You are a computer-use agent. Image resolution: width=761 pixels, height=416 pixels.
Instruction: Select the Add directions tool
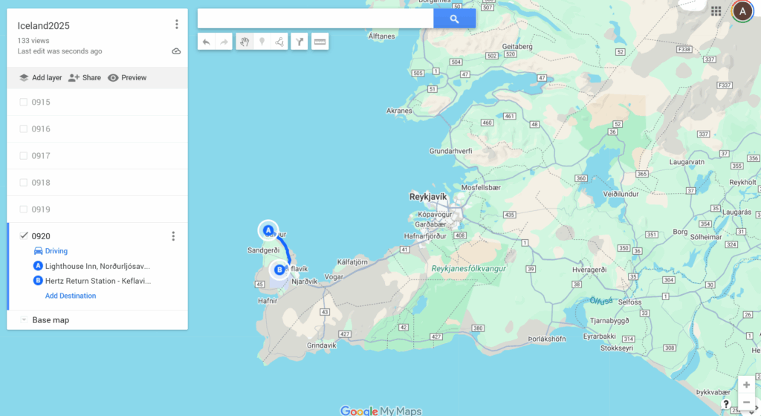point(299,42)
